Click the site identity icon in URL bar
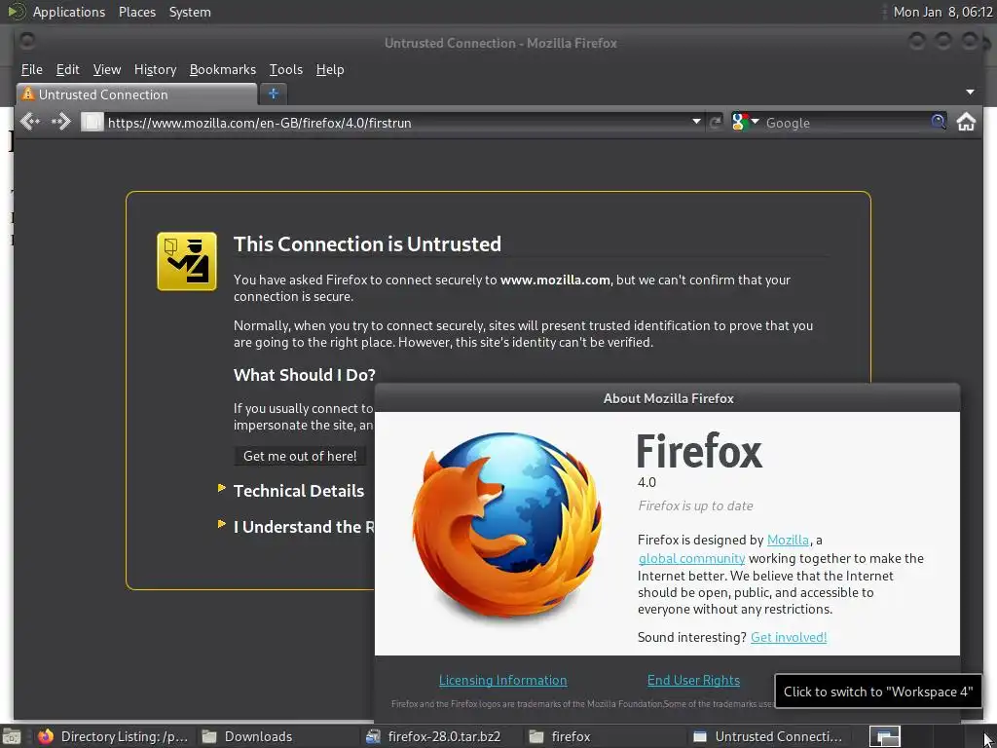 (x=92, y=122)
